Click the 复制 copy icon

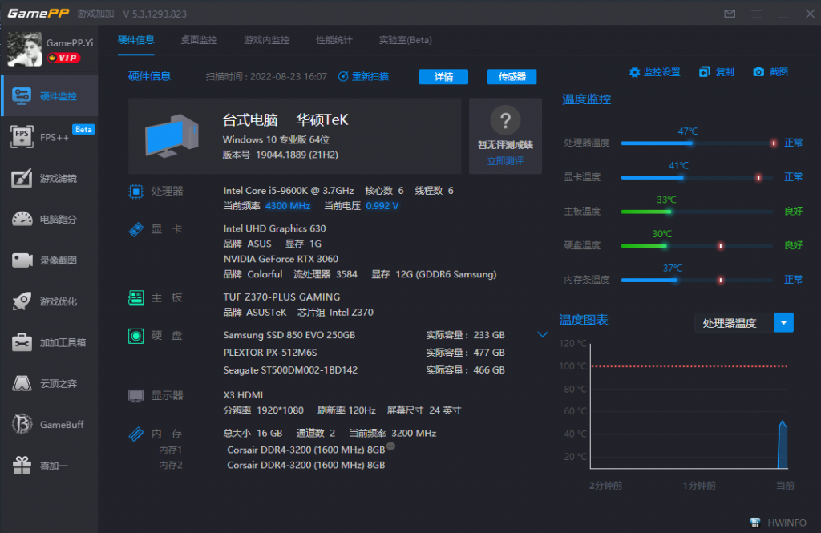coord(704,72)
